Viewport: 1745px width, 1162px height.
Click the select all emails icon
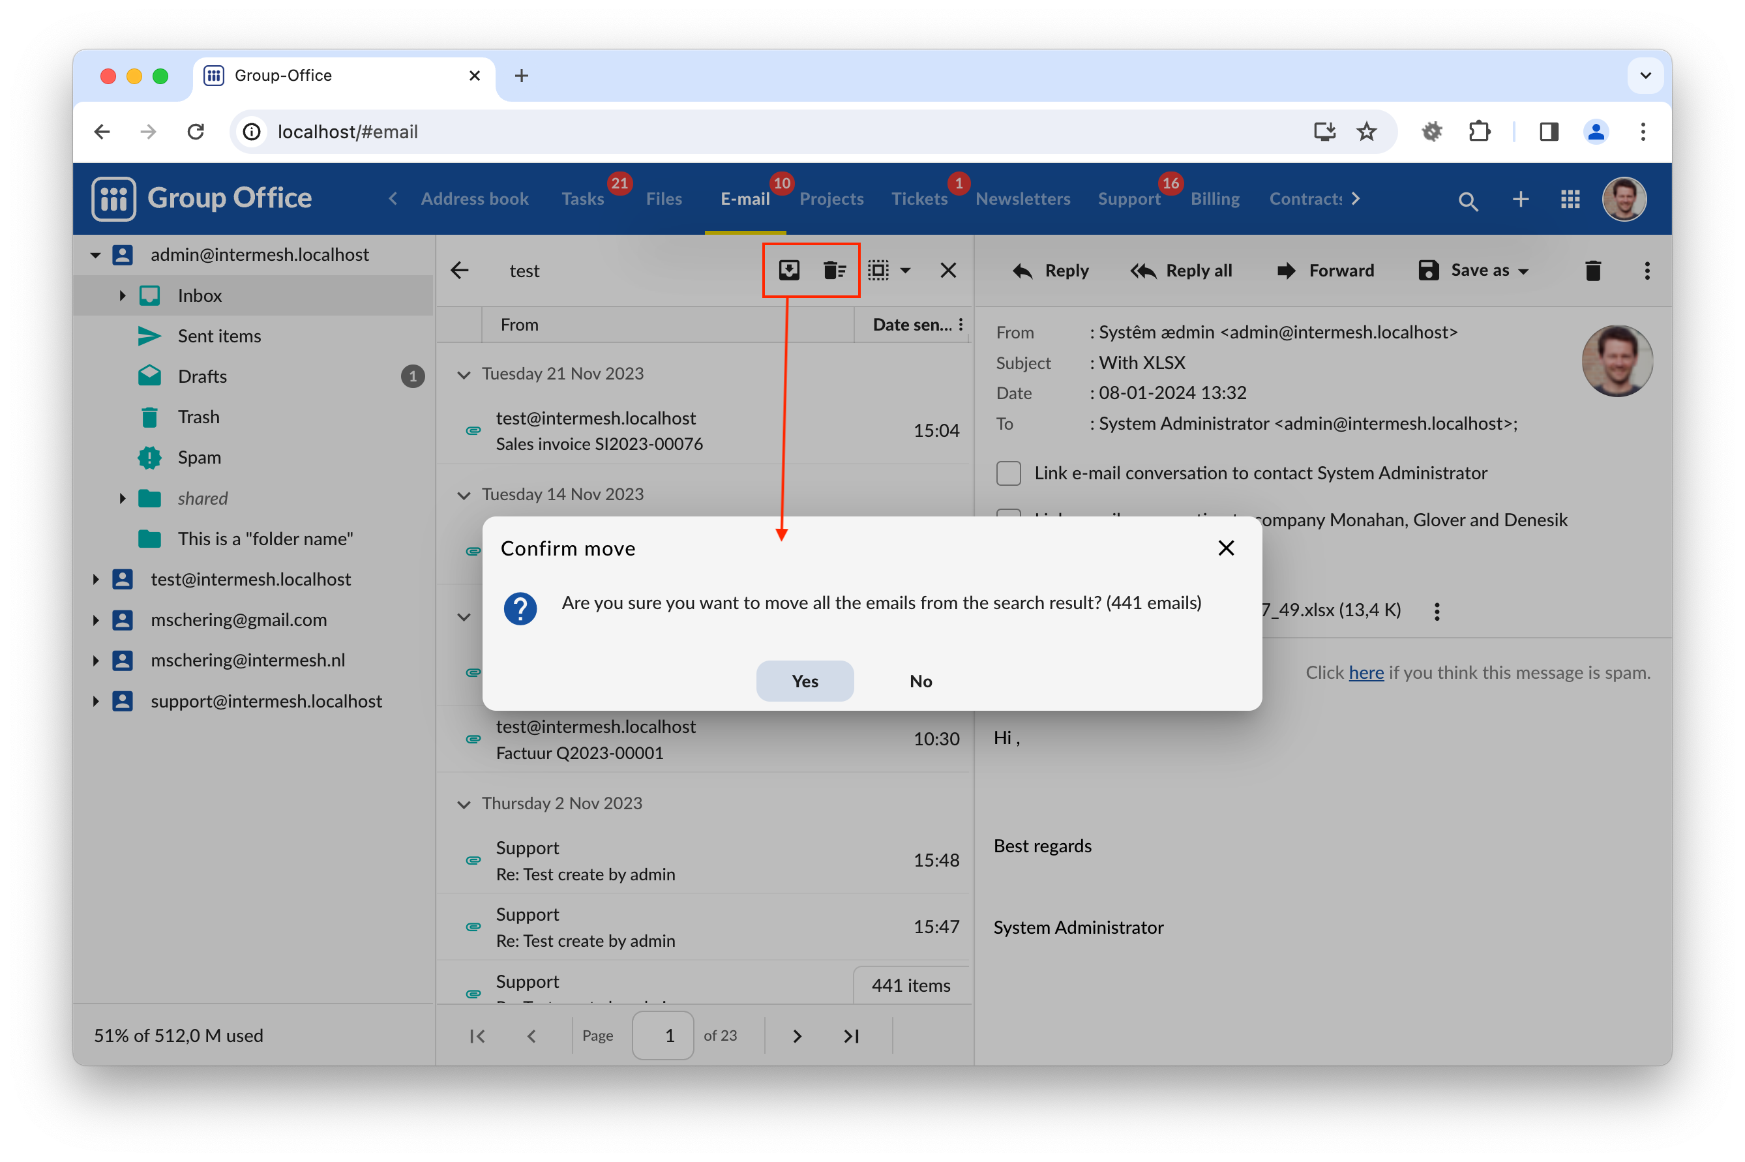(x=878, y=271)
